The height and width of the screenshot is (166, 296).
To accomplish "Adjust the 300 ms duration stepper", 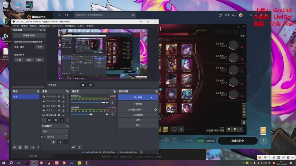I will pyautogui.click(x=66, y=137).
